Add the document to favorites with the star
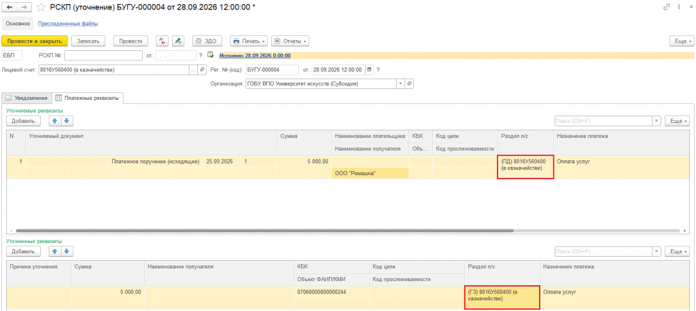Screen dimensions: 696x311 point(41,7)
